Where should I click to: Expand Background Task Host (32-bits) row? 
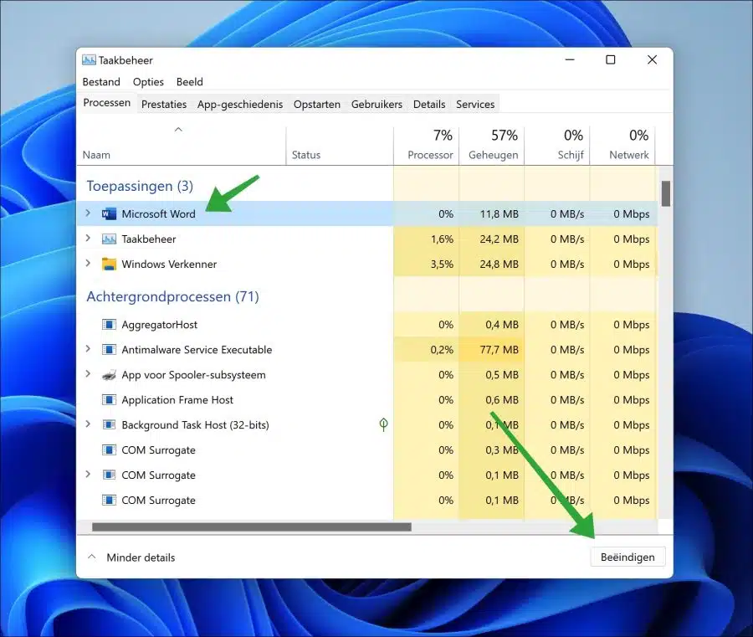[x=88, y=424]
